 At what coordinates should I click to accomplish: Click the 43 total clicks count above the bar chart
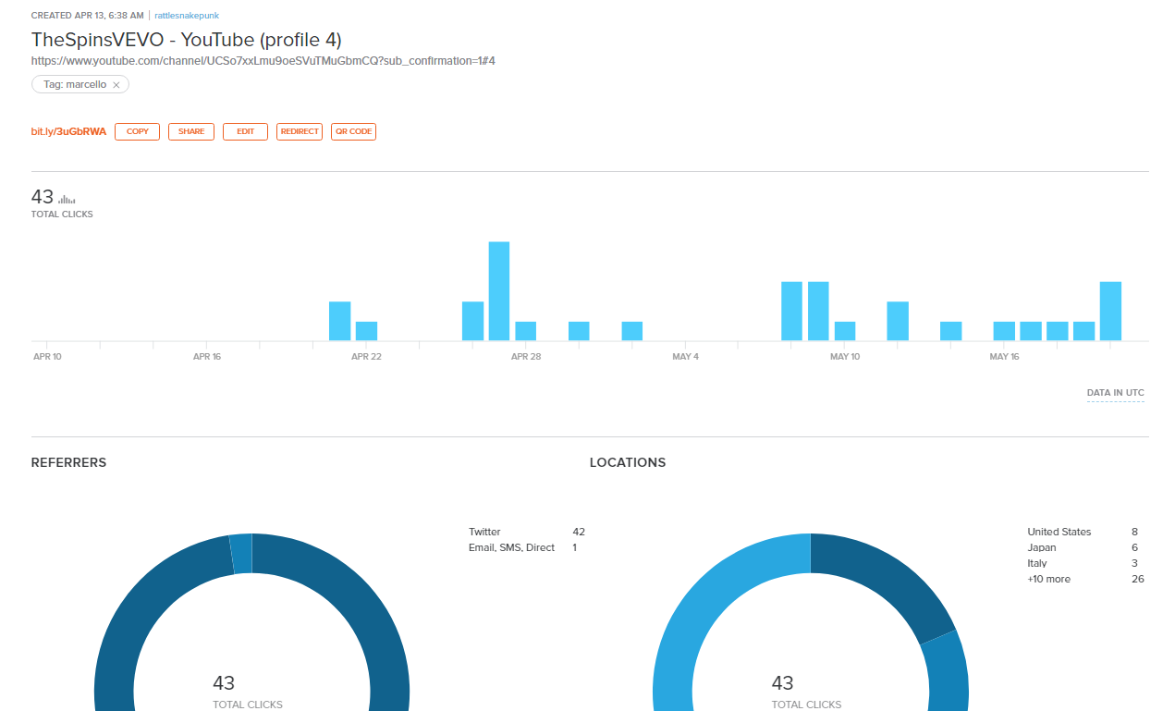43,197
